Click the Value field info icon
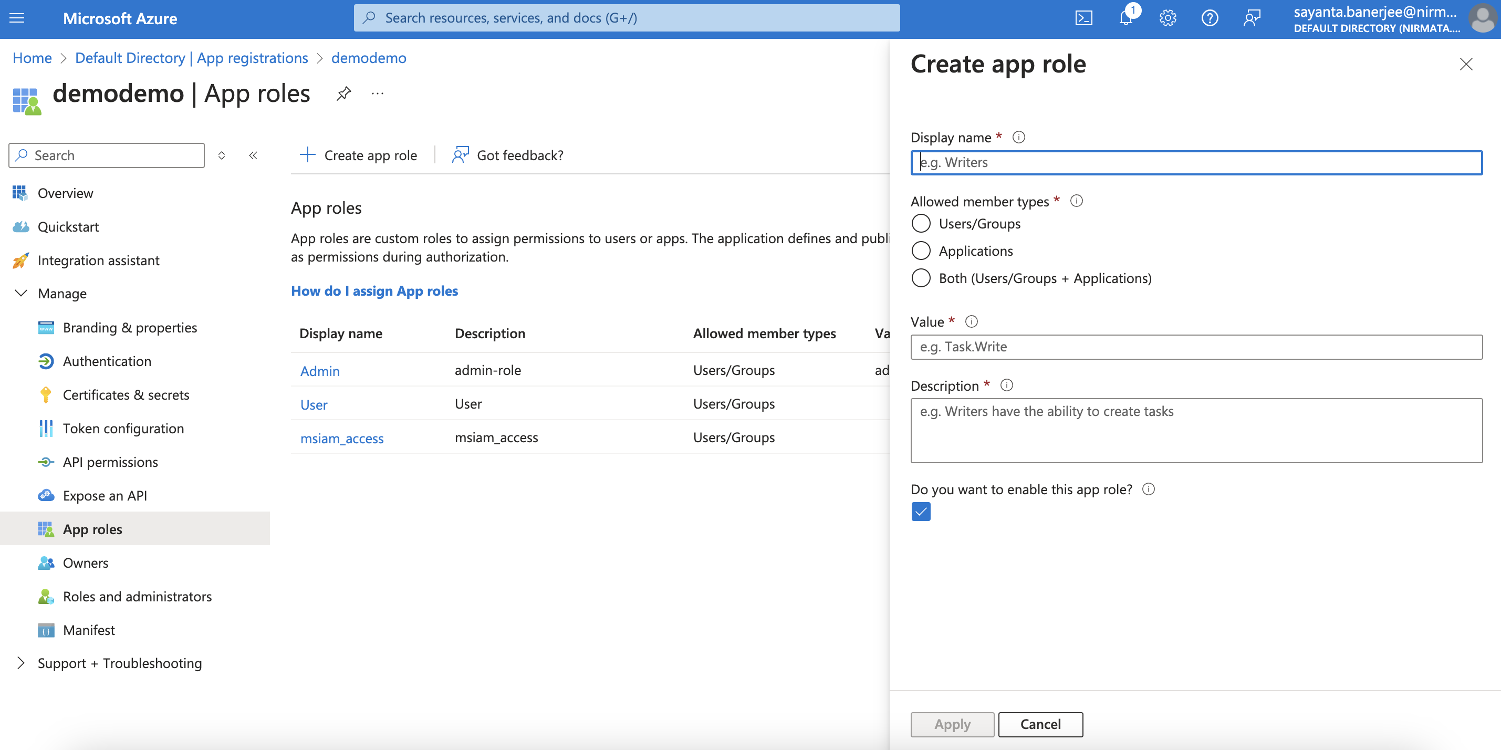The width and height of the screenshot is (1501, 750). 971,321
